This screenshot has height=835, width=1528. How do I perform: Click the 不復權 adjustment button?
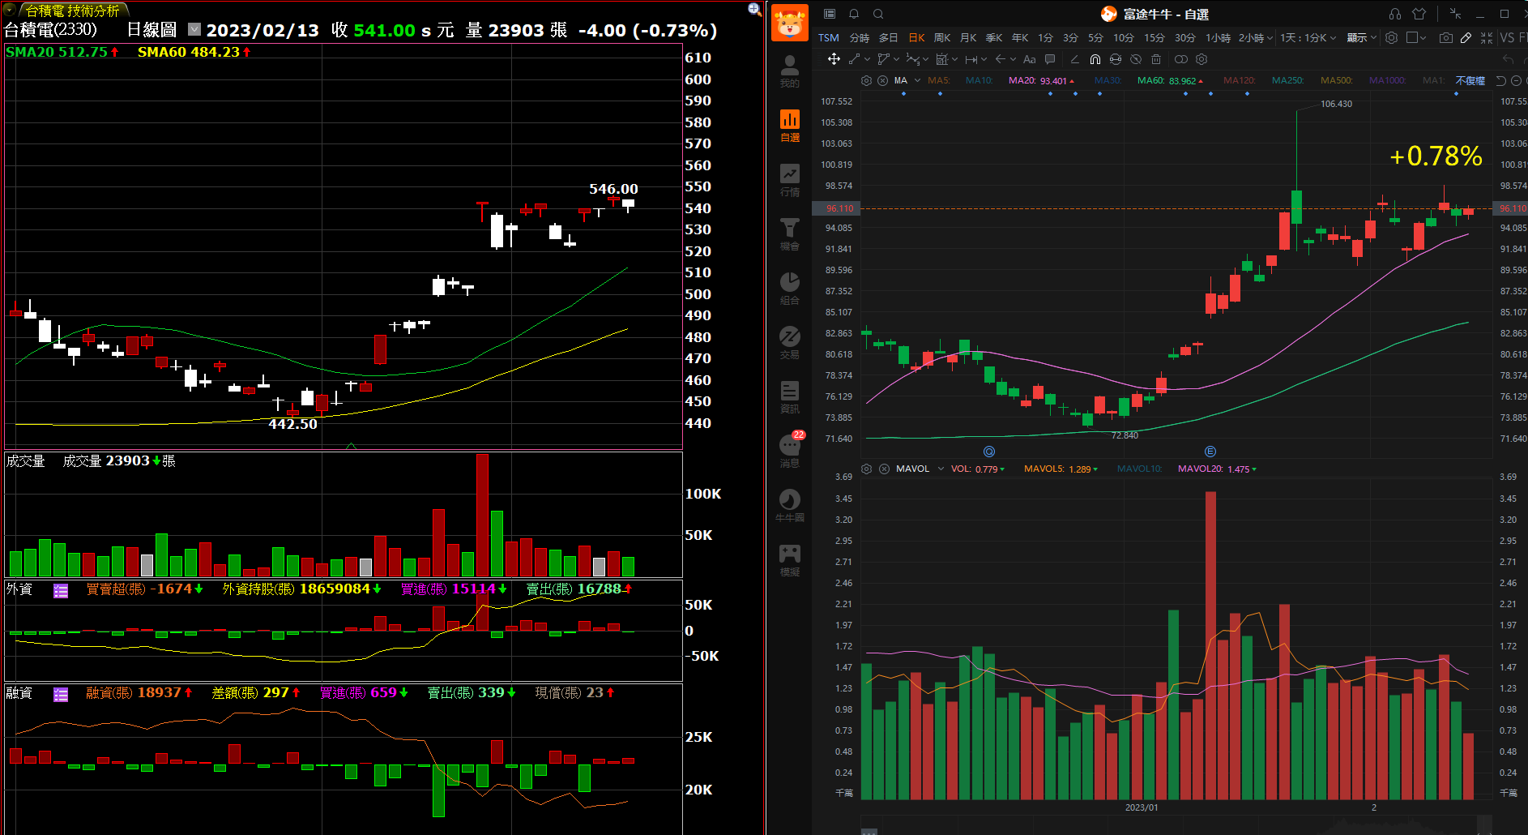[x=1470, y=80]
